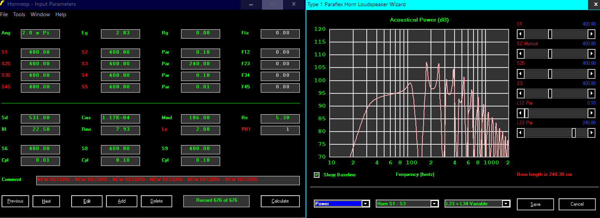Click the PH1 value field
Viewport: 600px width, 218px height.
280,130
